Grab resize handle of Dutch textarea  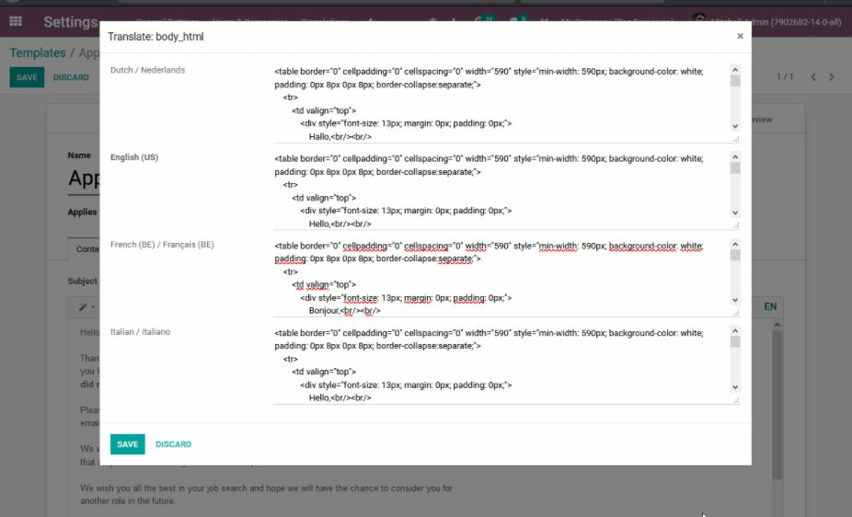click(x=735, y=139)
